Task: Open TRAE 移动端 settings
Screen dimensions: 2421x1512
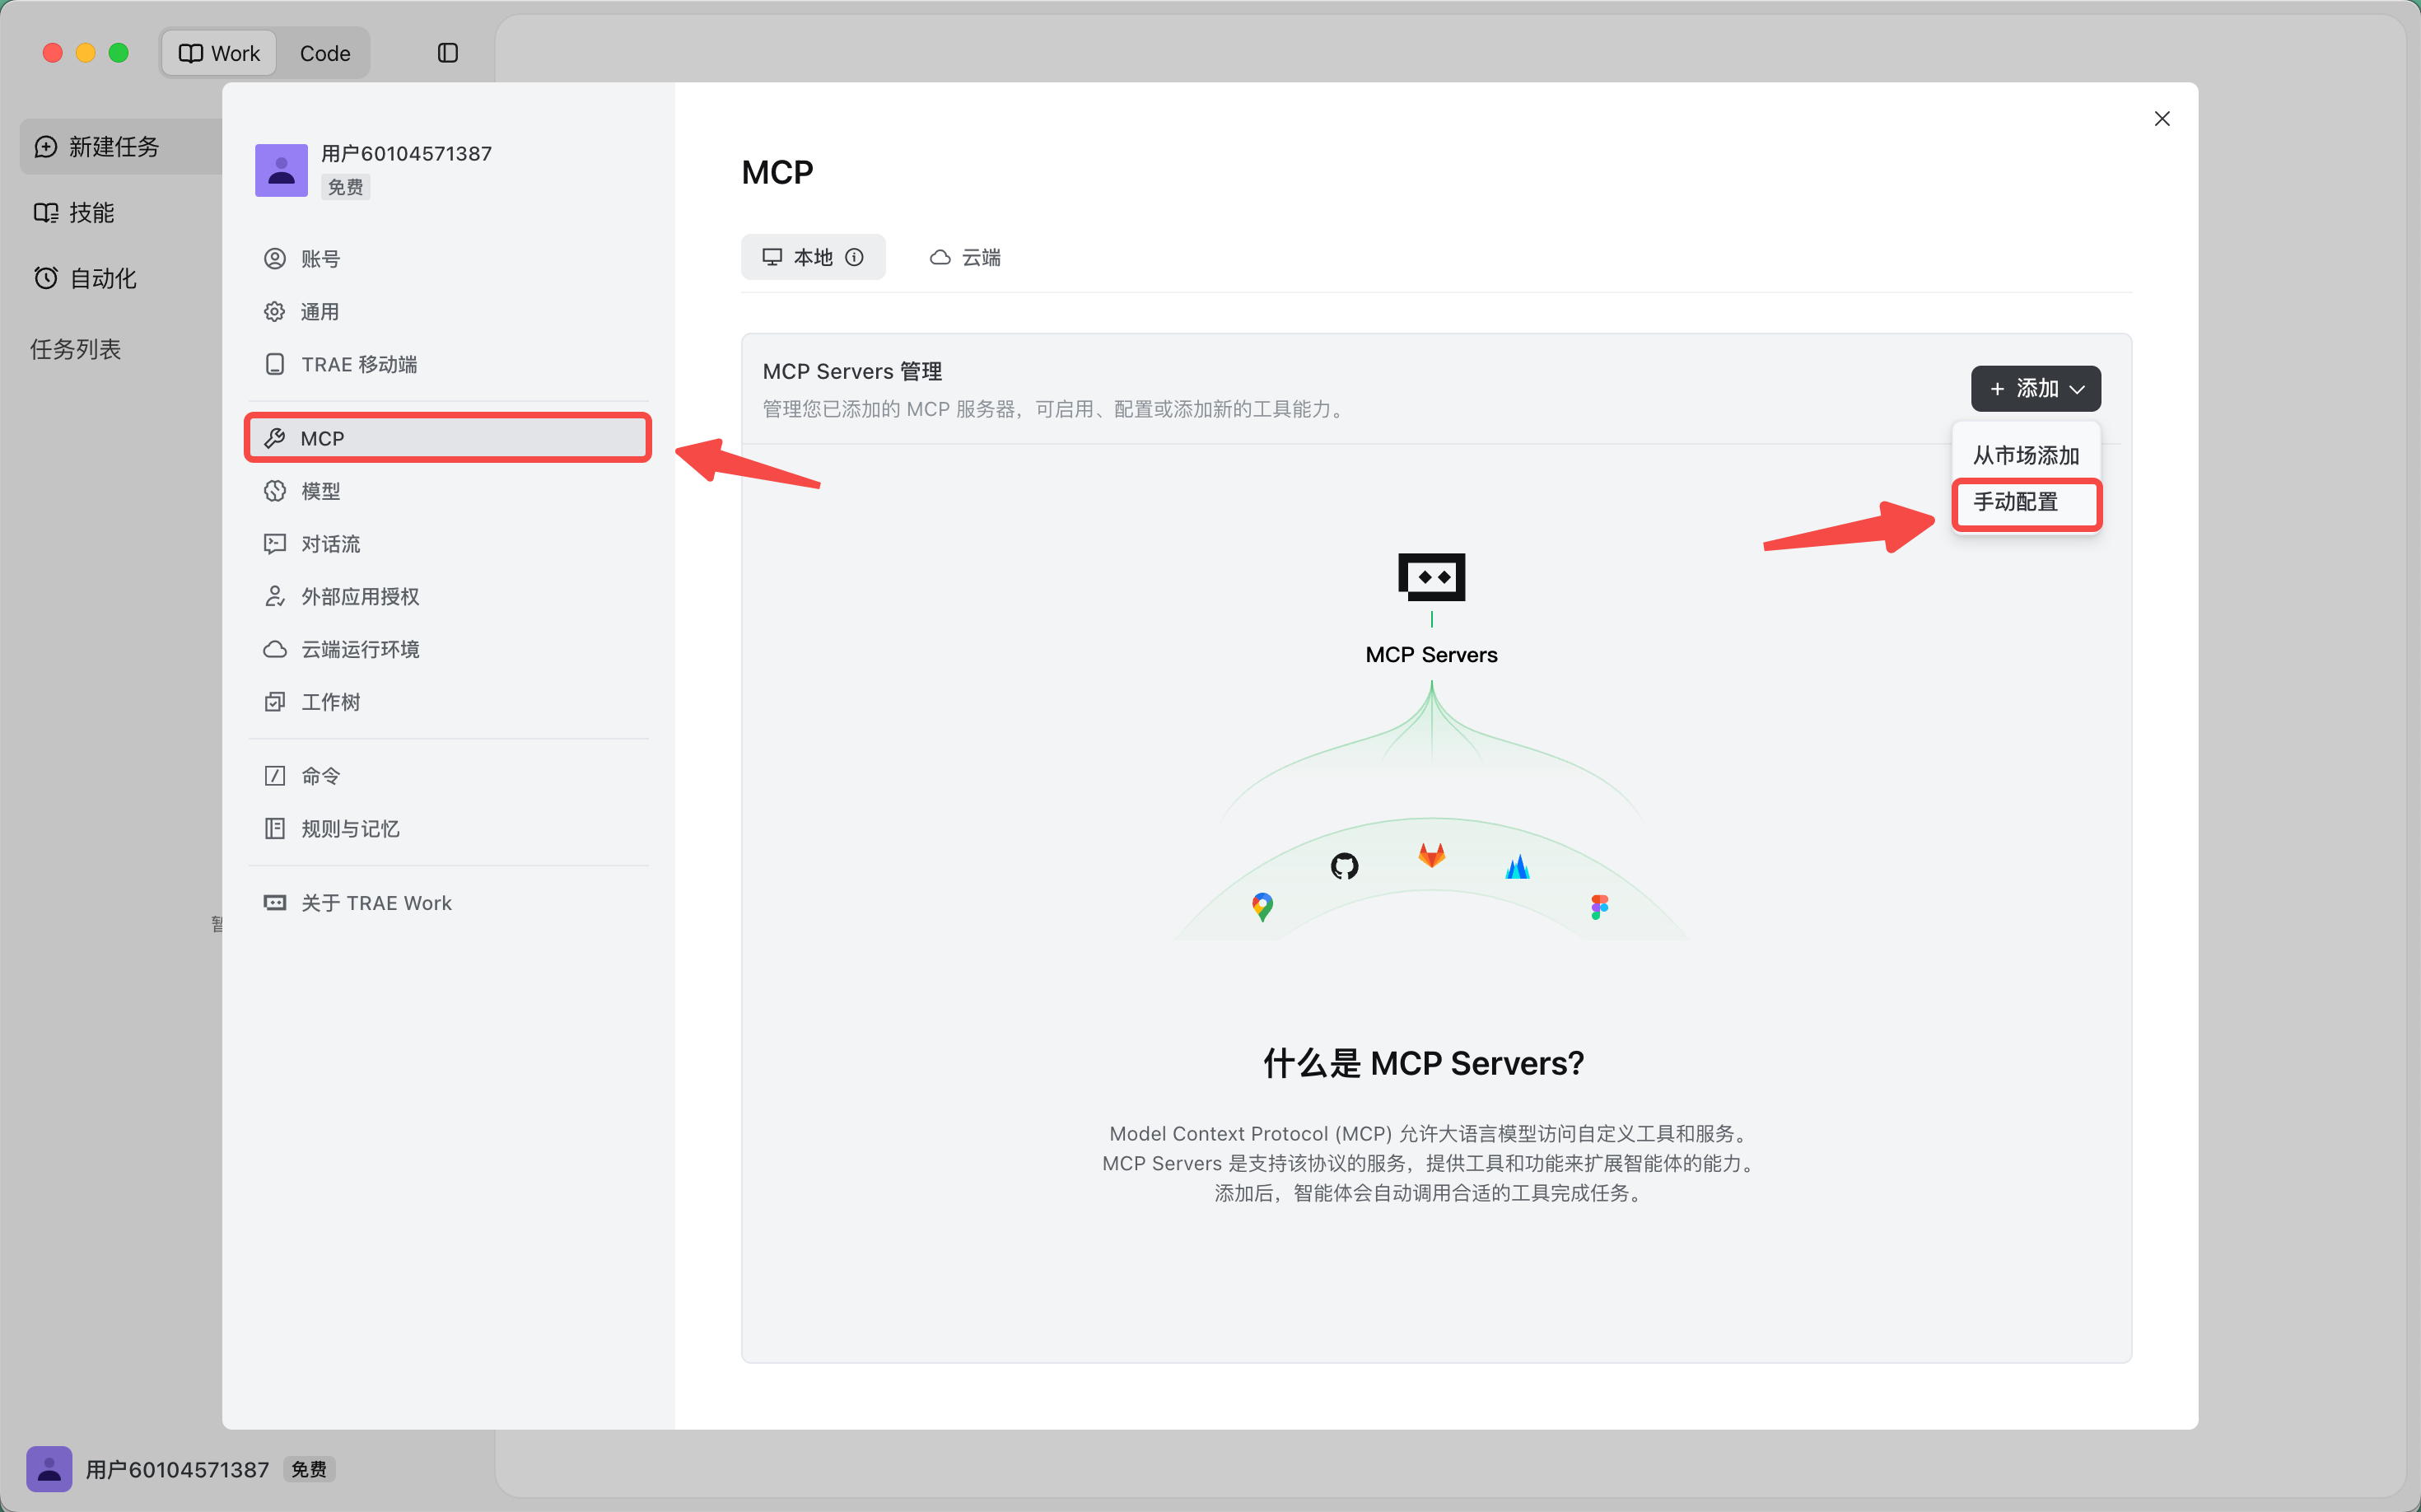Action: [x=448, y=364]
